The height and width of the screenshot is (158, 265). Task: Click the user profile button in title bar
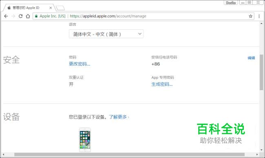pyautogui.click(x=231, y=2)
